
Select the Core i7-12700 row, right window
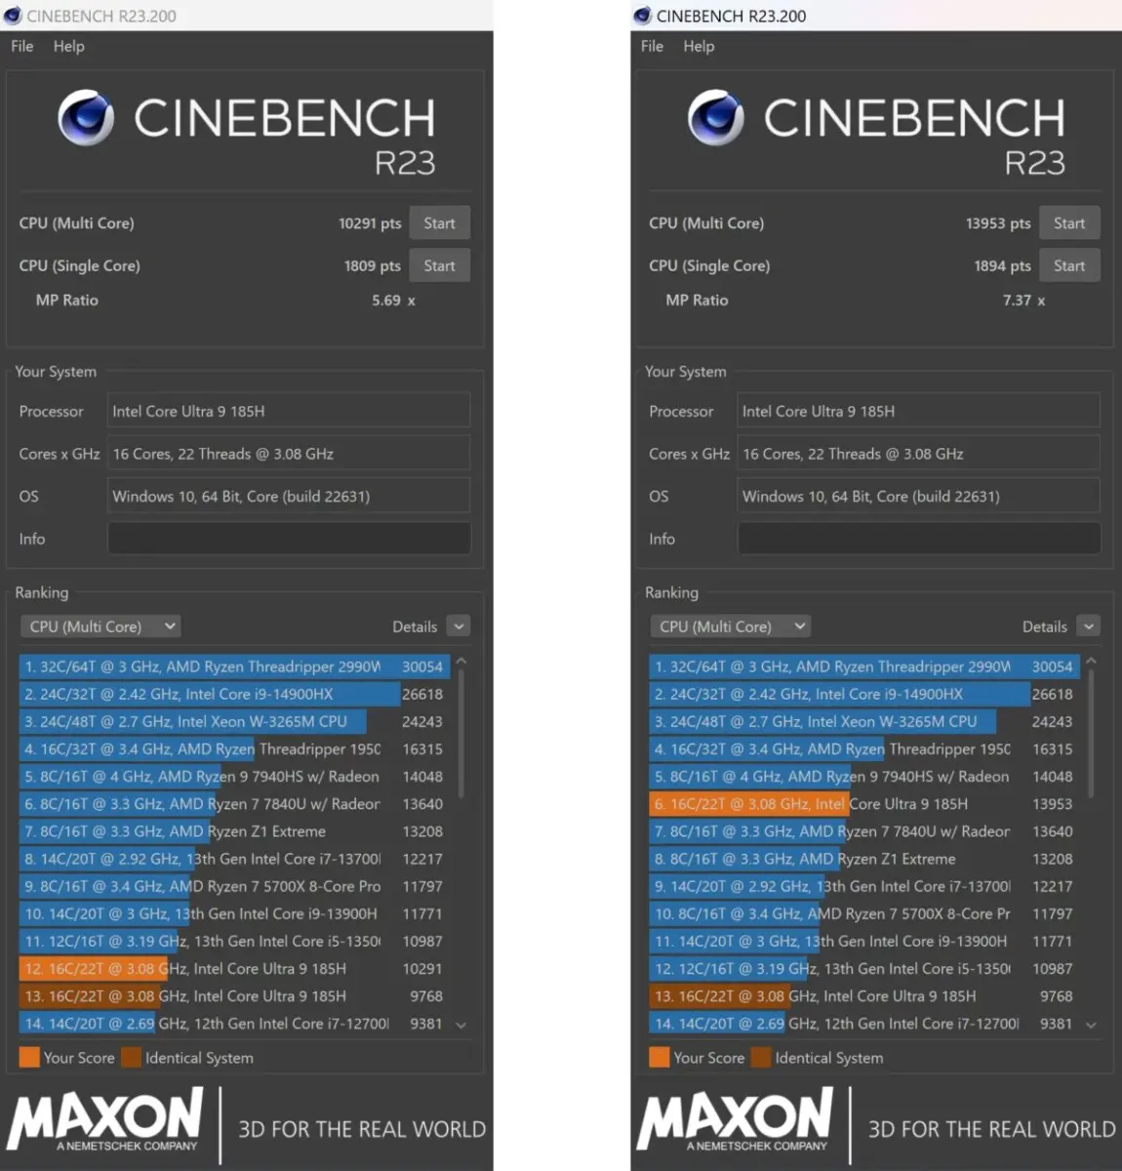coord(864,1024)
